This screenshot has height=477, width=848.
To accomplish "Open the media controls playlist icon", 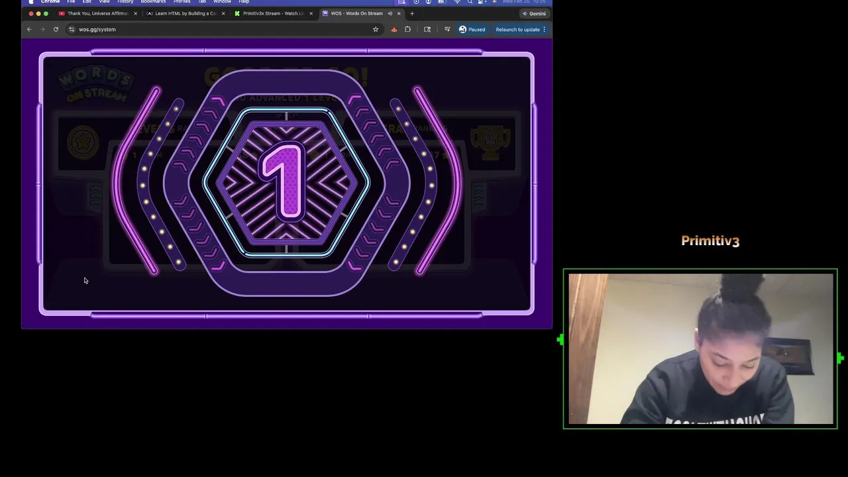I will click(447, 29).
